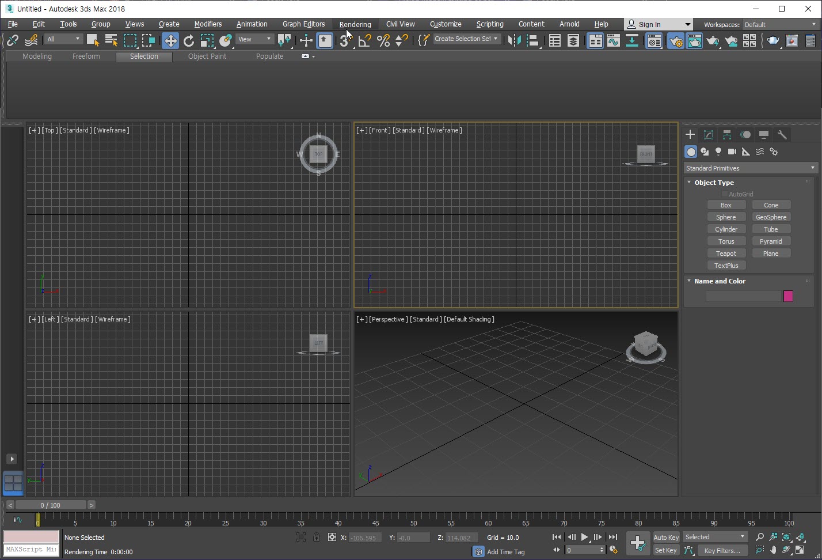Click the Sphere primitive button

click(x=726, y=217)
